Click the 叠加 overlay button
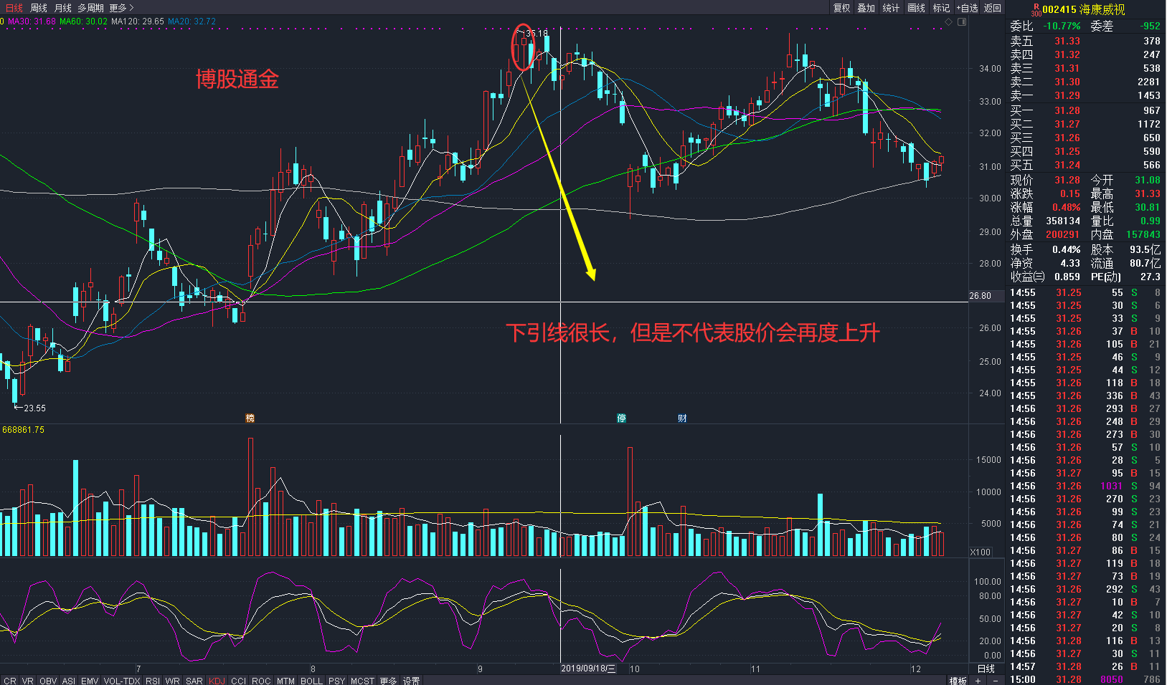1167x685 pixels. click(x=866, y=8)
